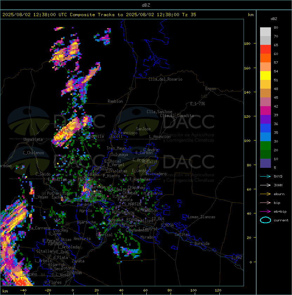Click the '100' tick on the horizontal km axis
Screen dimensions: 292x295
click(x=193, y=290)
